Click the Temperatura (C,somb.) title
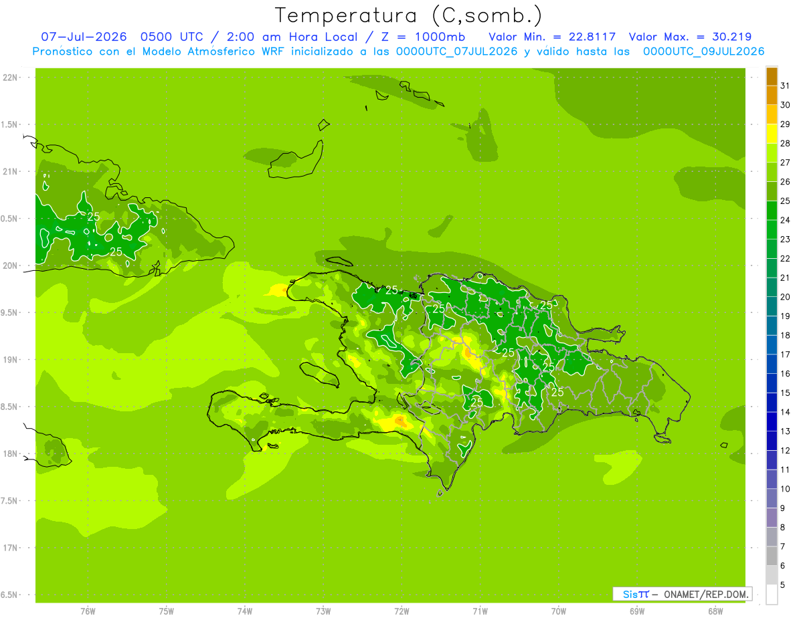 (409, 15)
